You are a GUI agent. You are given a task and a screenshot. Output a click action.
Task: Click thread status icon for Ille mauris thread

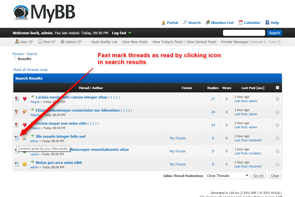17,138
